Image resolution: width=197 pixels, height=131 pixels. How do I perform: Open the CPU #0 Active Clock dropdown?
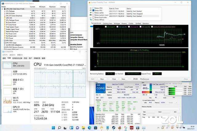pos(177,84)
